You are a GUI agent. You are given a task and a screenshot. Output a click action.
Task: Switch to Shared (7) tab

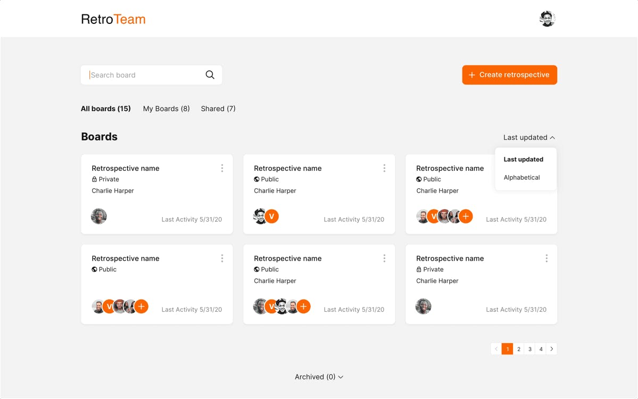click(x=218, y=109)
